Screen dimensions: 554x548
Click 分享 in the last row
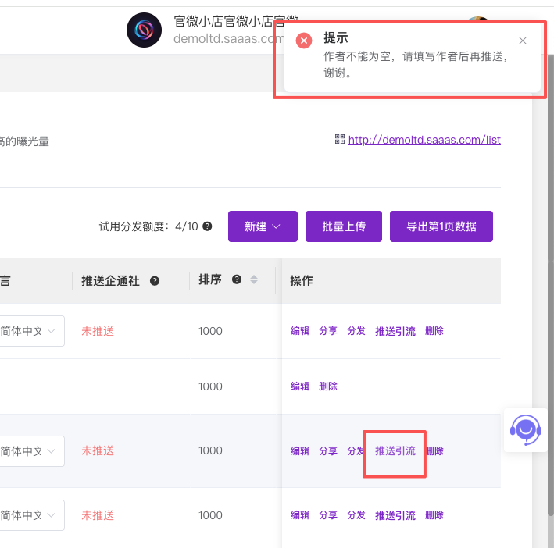tap(328, 515)
